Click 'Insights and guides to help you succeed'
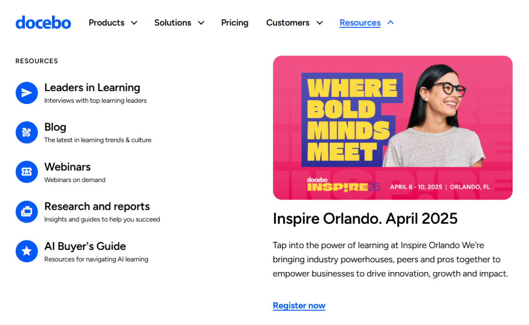 [x=102, y=219]
